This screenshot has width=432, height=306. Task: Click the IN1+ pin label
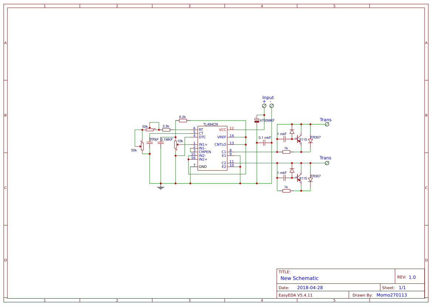203,144
